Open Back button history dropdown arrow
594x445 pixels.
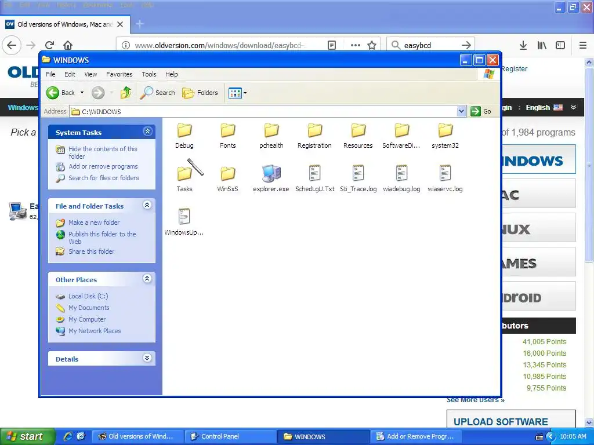tap(82, 93)
